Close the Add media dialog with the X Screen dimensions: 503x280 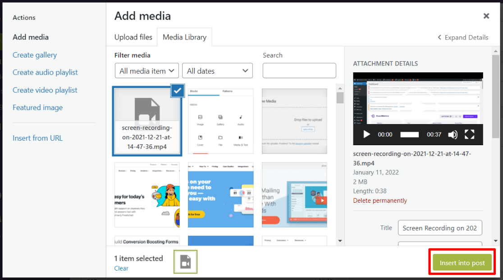tap(486, 16)
